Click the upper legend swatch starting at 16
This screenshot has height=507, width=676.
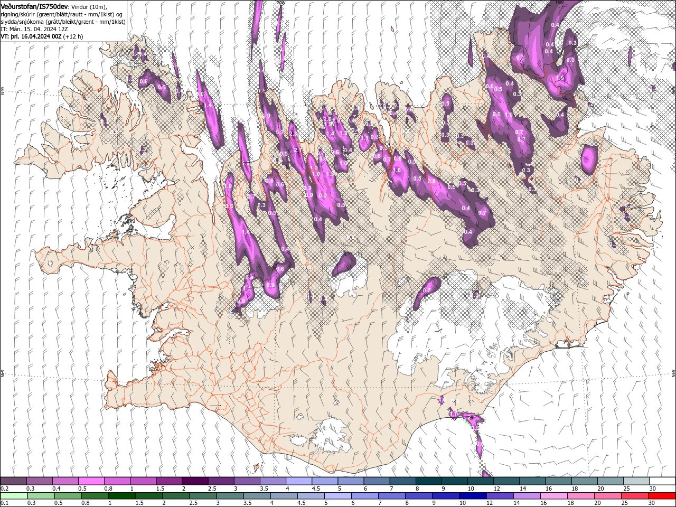coord(558,481)
